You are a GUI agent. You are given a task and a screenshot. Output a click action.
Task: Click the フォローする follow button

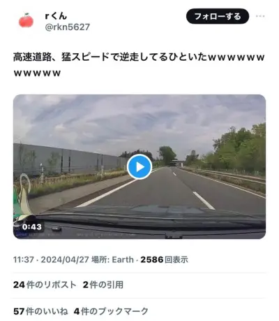tap(218, 16)
